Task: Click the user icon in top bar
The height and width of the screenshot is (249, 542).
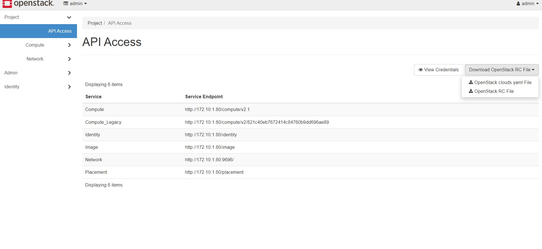Action: [518, 4]
